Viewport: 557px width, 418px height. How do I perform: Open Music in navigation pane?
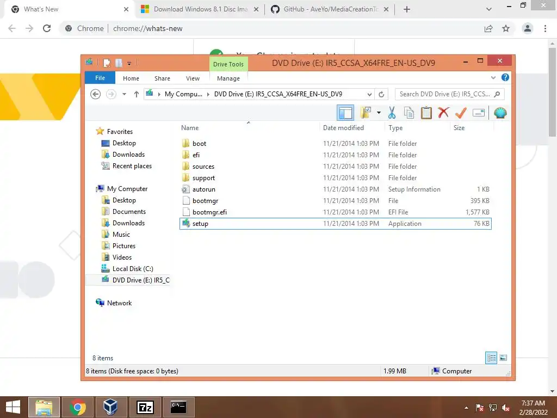(x=121, y=235)
